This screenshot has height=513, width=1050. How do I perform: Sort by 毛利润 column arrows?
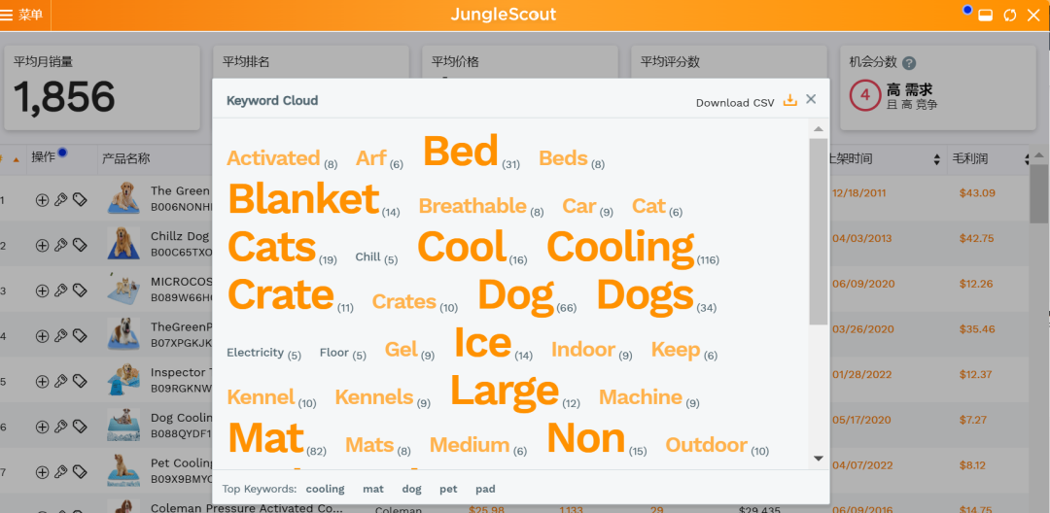[1027, 159]
